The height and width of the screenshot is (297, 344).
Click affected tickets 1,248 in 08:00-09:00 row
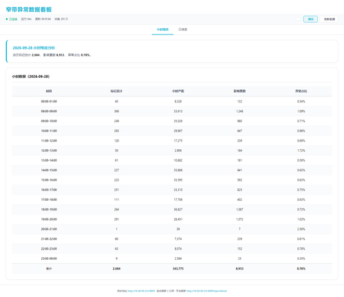239,111
